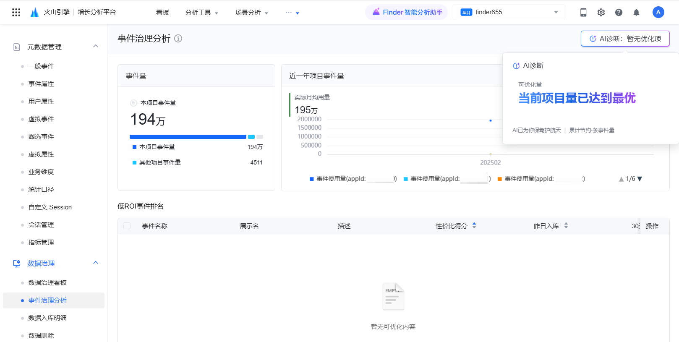Click the 4511 other project value

point(256,162)
